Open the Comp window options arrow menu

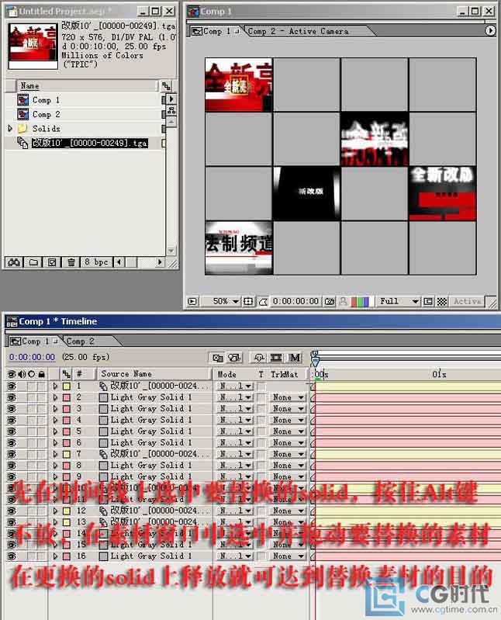point(490,30)
